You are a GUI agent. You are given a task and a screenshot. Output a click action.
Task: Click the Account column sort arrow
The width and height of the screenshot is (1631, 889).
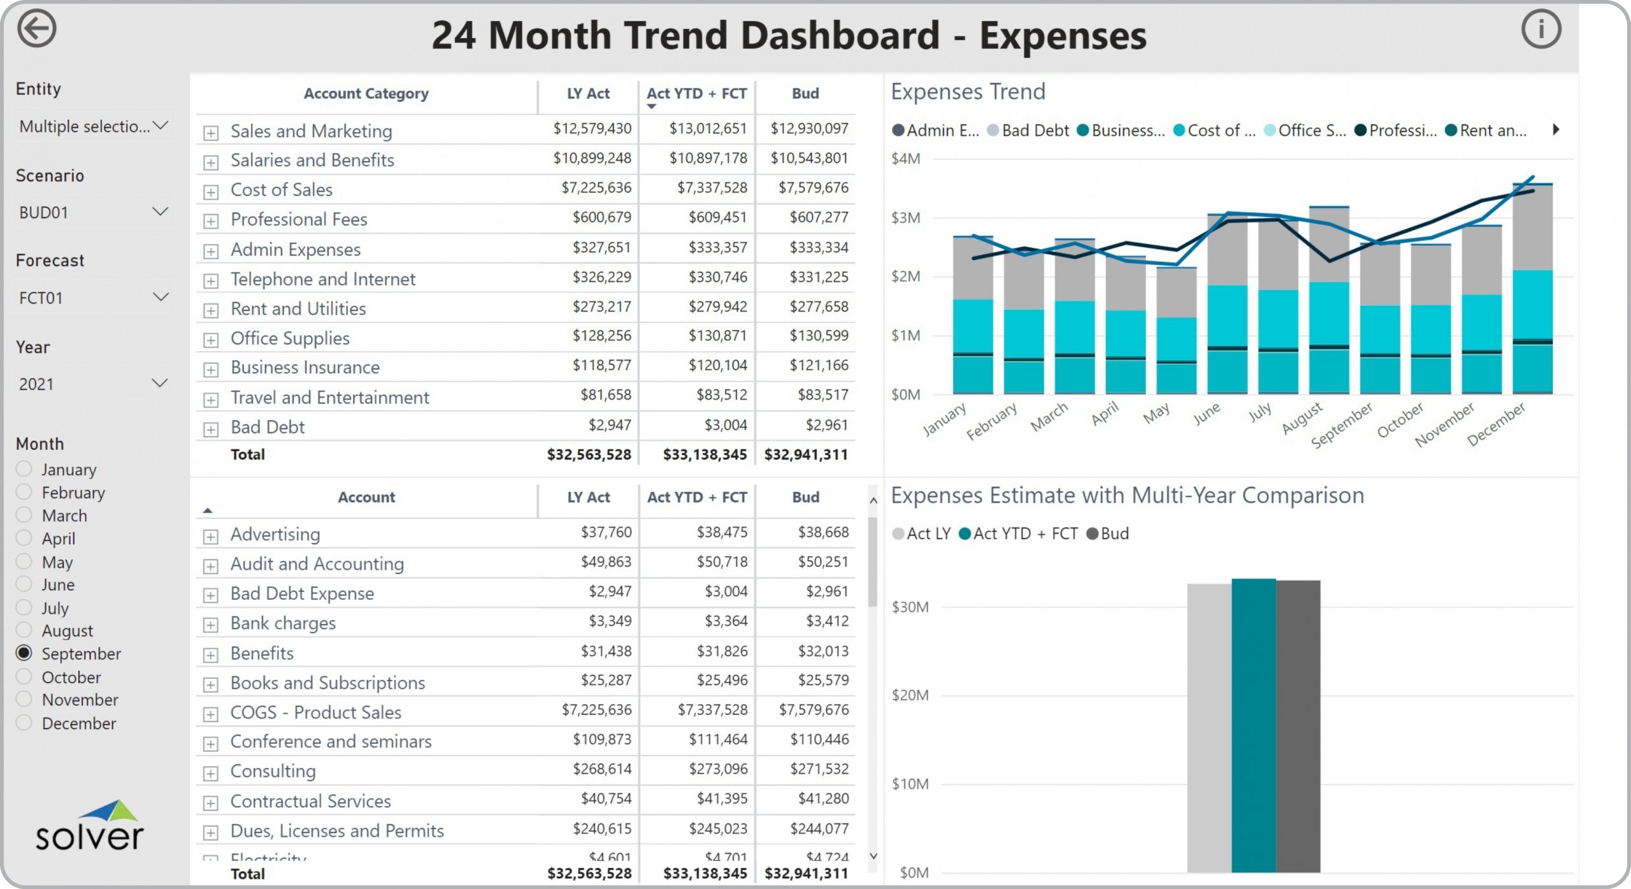[x=208, y=510]
